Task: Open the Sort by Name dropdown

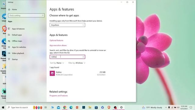Action: [x=57, y=63]
